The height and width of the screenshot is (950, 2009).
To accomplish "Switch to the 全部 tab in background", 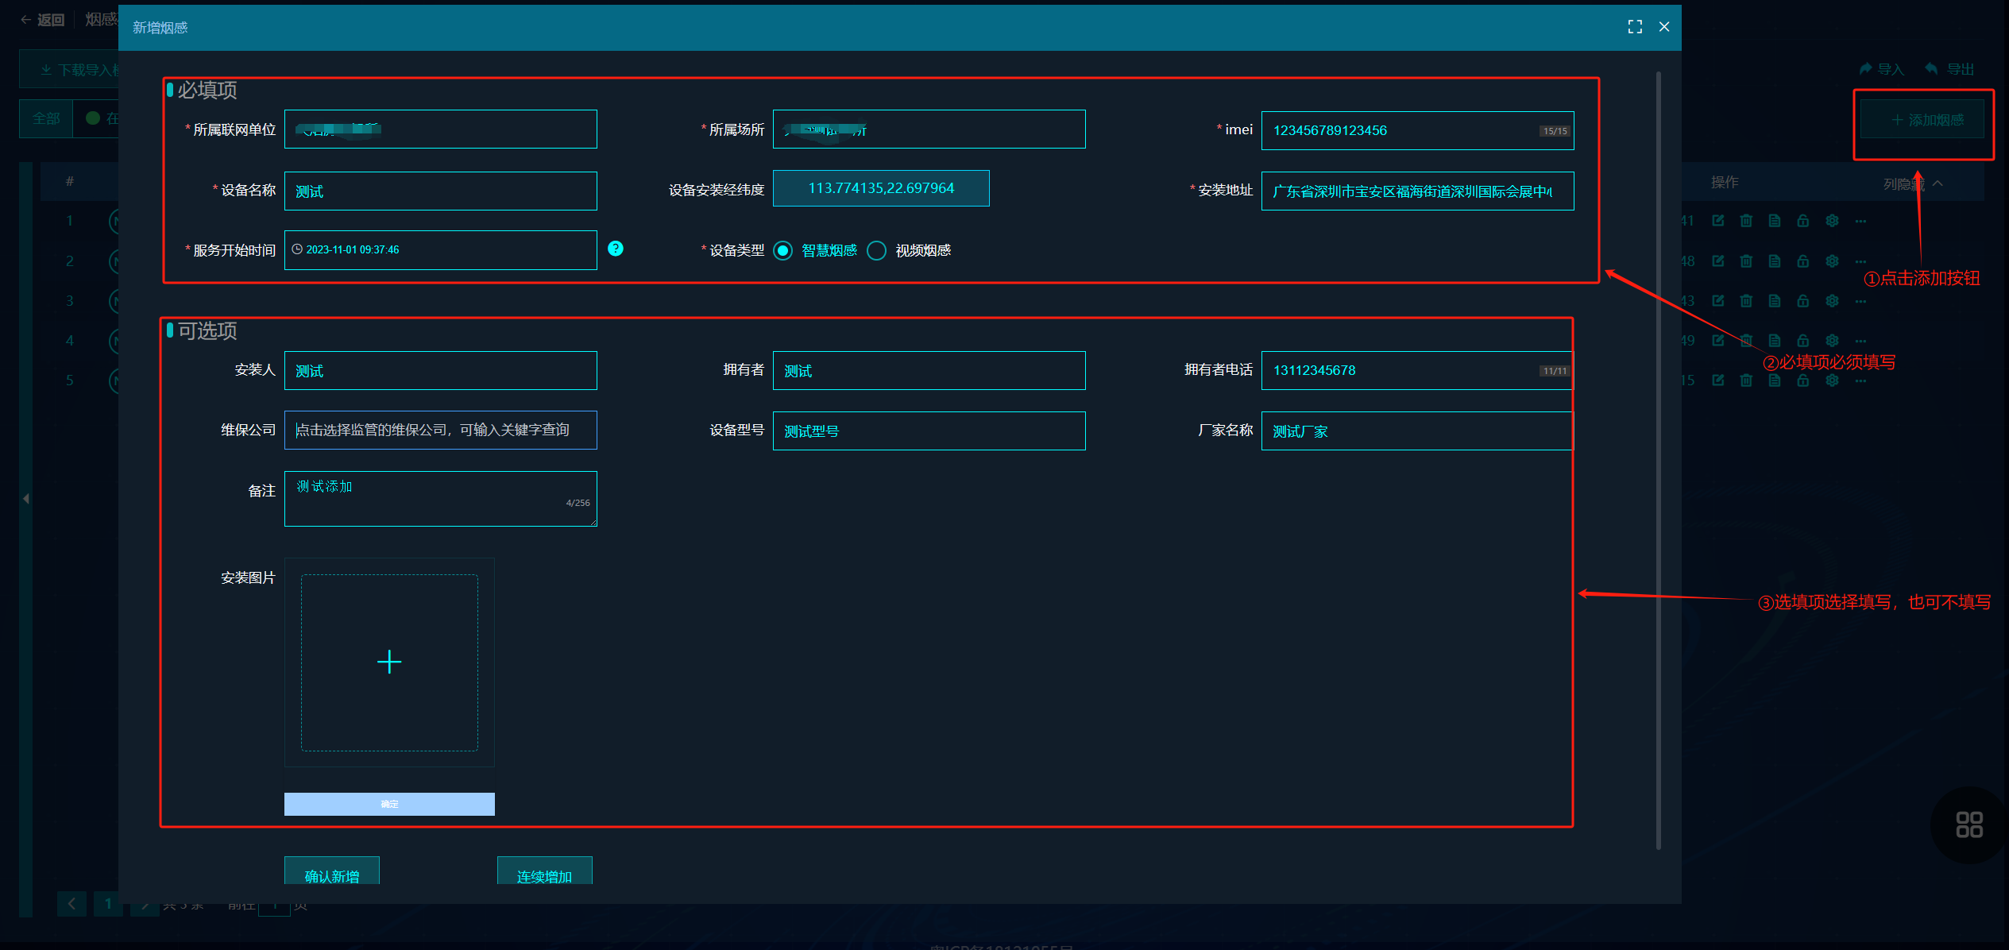I will coord(46,118).
